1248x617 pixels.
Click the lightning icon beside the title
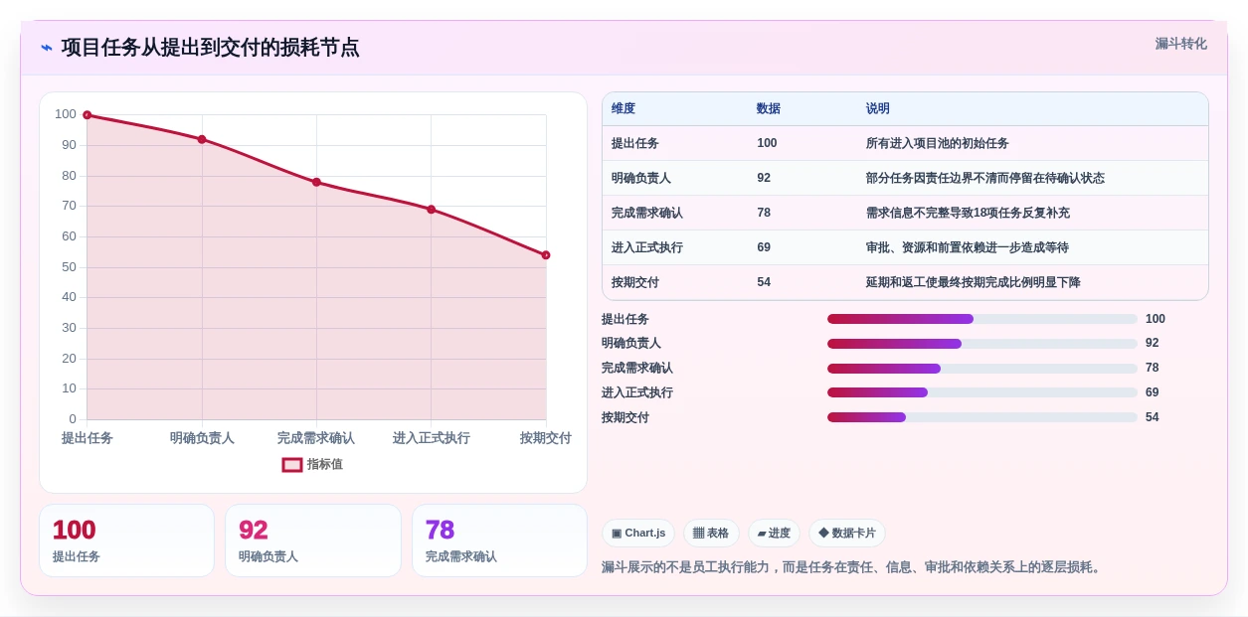(x=47, y=48)
